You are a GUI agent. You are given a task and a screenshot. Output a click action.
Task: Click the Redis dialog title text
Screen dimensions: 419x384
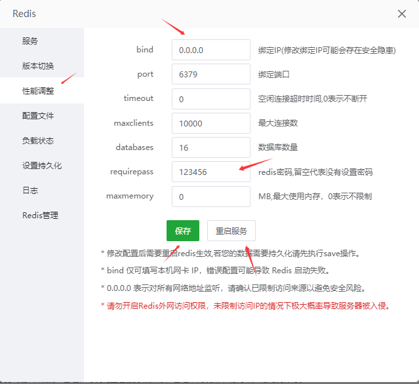click(24, 13)
